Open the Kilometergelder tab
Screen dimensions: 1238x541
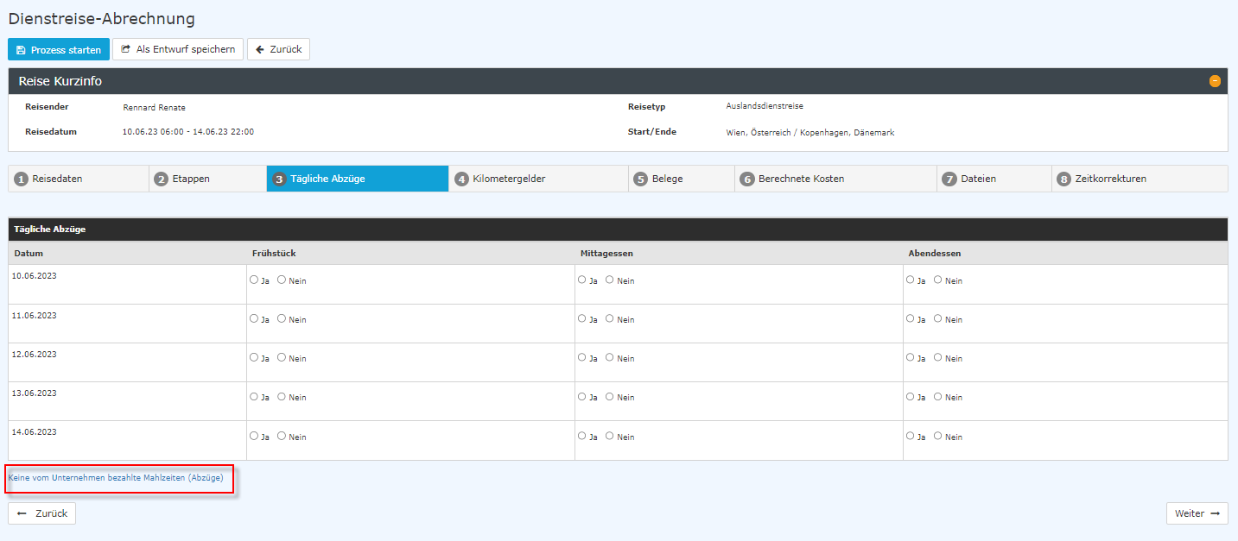(x=537, y=179)
